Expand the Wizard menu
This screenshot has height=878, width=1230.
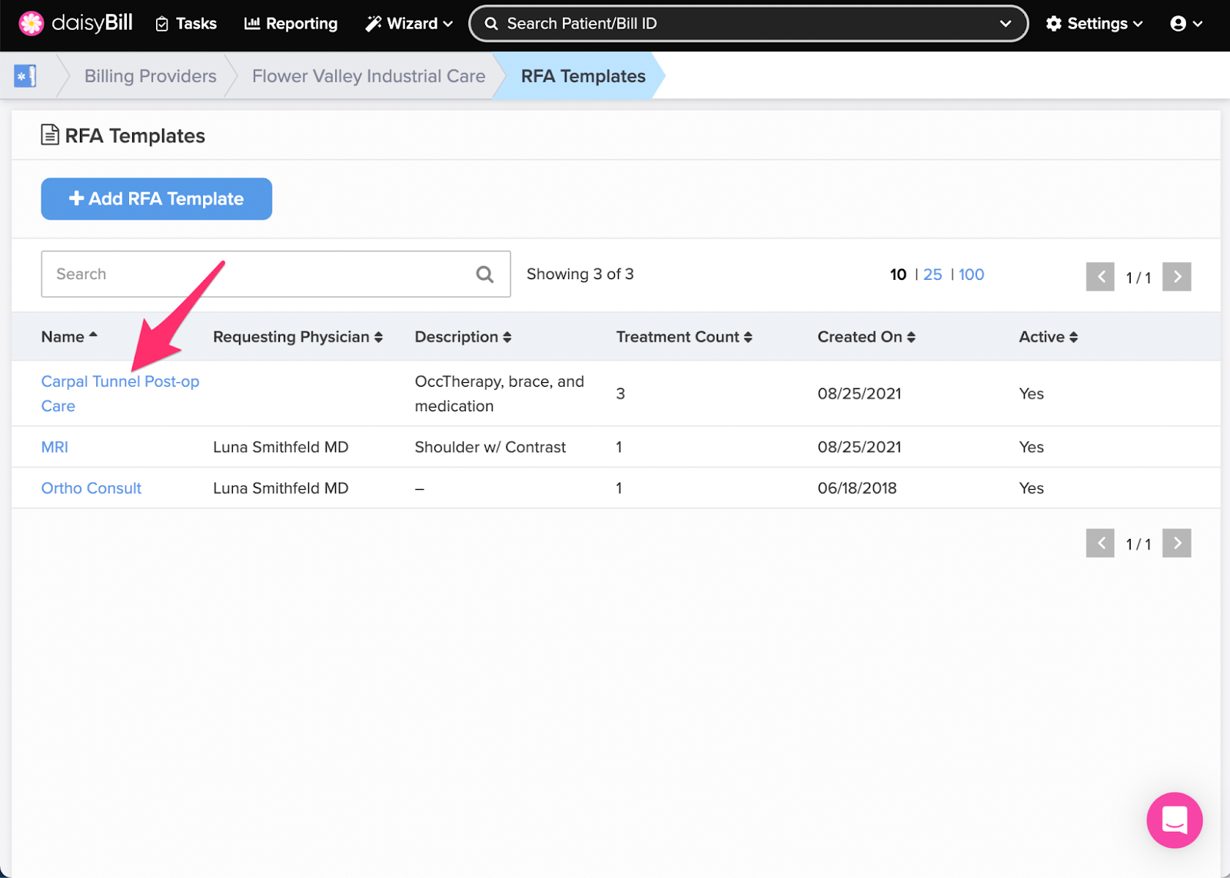[409, 24]
